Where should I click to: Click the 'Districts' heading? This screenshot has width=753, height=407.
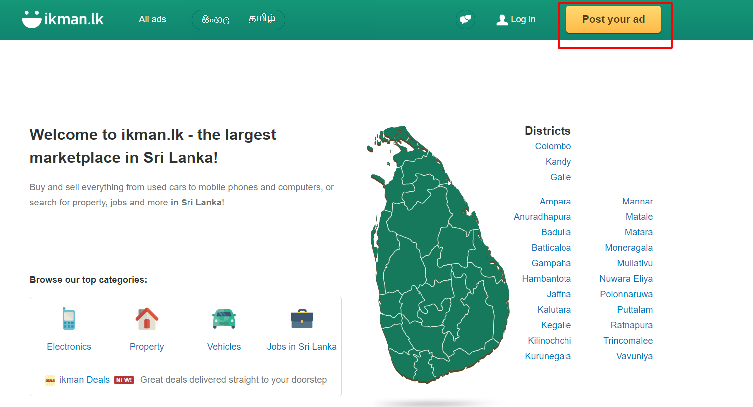tap(548, 131)
